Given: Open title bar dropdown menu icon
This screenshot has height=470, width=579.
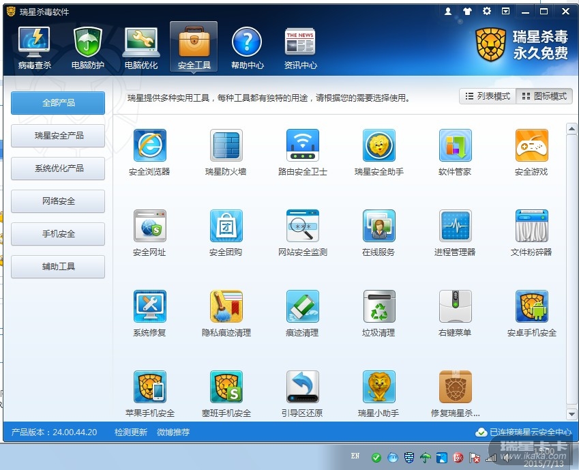Looking at the screenshot, I should tap(505, 12).
